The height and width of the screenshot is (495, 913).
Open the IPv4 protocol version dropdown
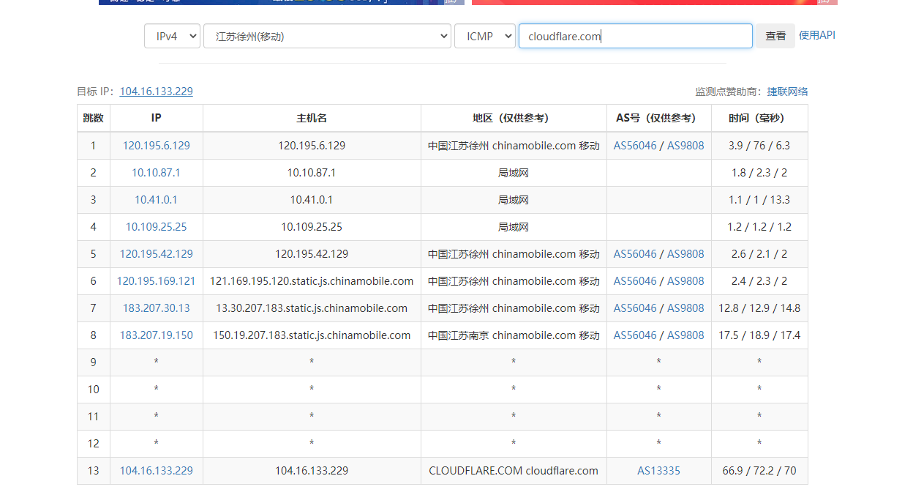[172, 36]
